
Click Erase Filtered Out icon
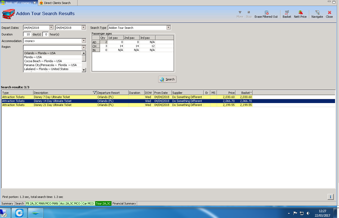tap(266, 12)
